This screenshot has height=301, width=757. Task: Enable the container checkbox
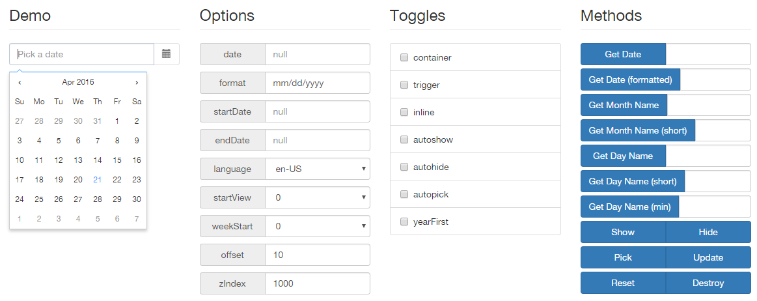click(x=404, y=57)
